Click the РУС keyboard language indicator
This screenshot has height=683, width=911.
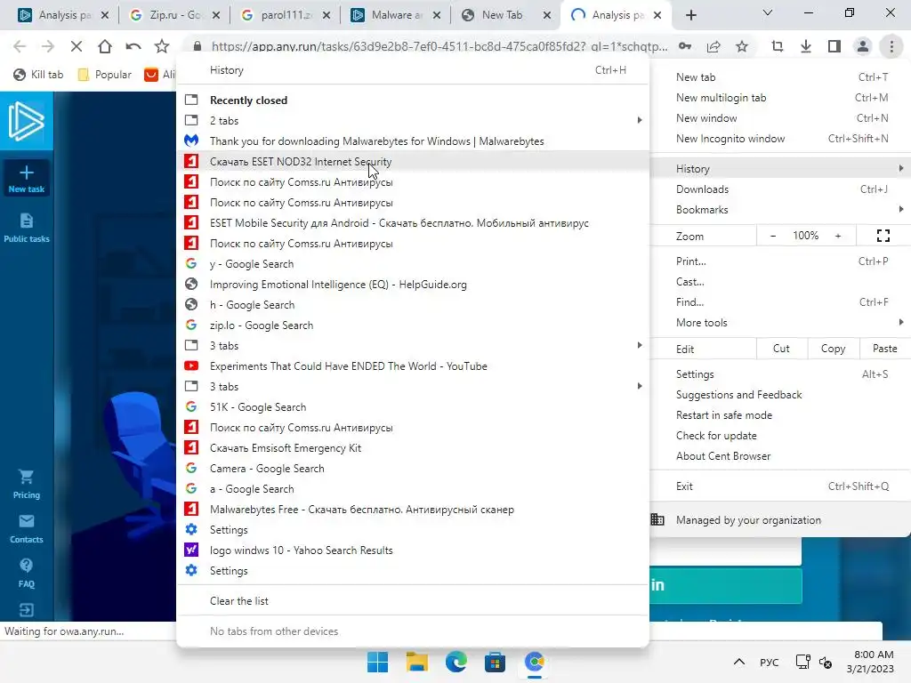tap(770, 662)
